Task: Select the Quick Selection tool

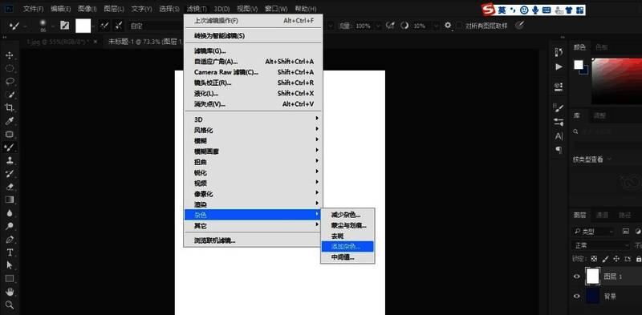Action: pyautogui.click(x=10, y=95)
